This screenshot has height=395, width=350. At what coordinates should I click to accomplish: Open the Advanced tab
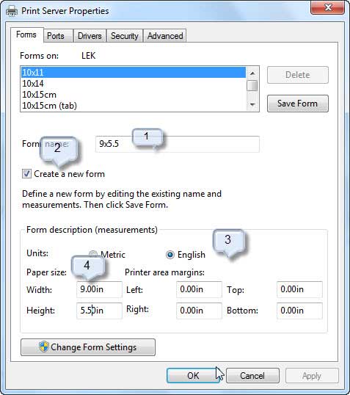(x=165, y=36)
